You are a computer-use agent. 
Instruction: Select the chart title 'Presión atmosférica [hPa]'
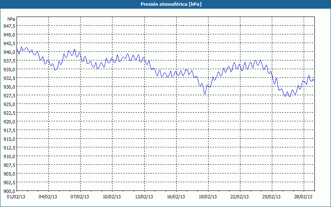[x=171, y=4]
